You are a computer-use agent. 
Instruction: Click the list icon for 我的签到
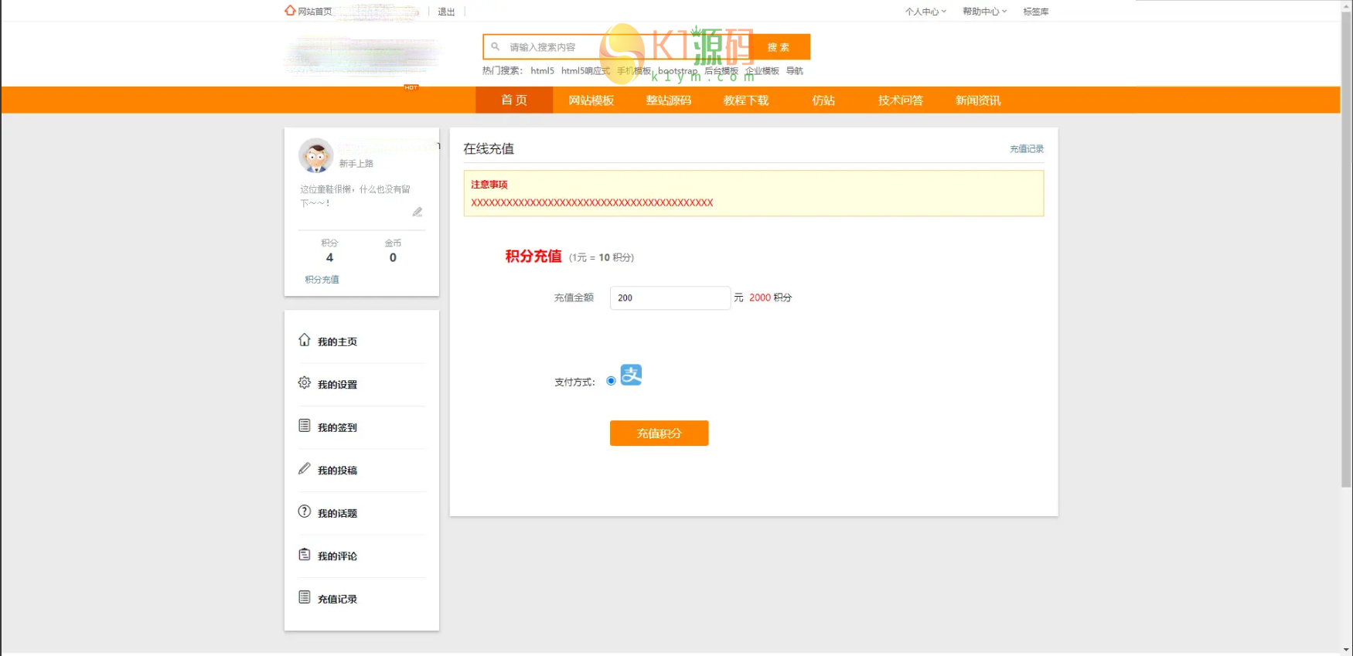point(305,426)
